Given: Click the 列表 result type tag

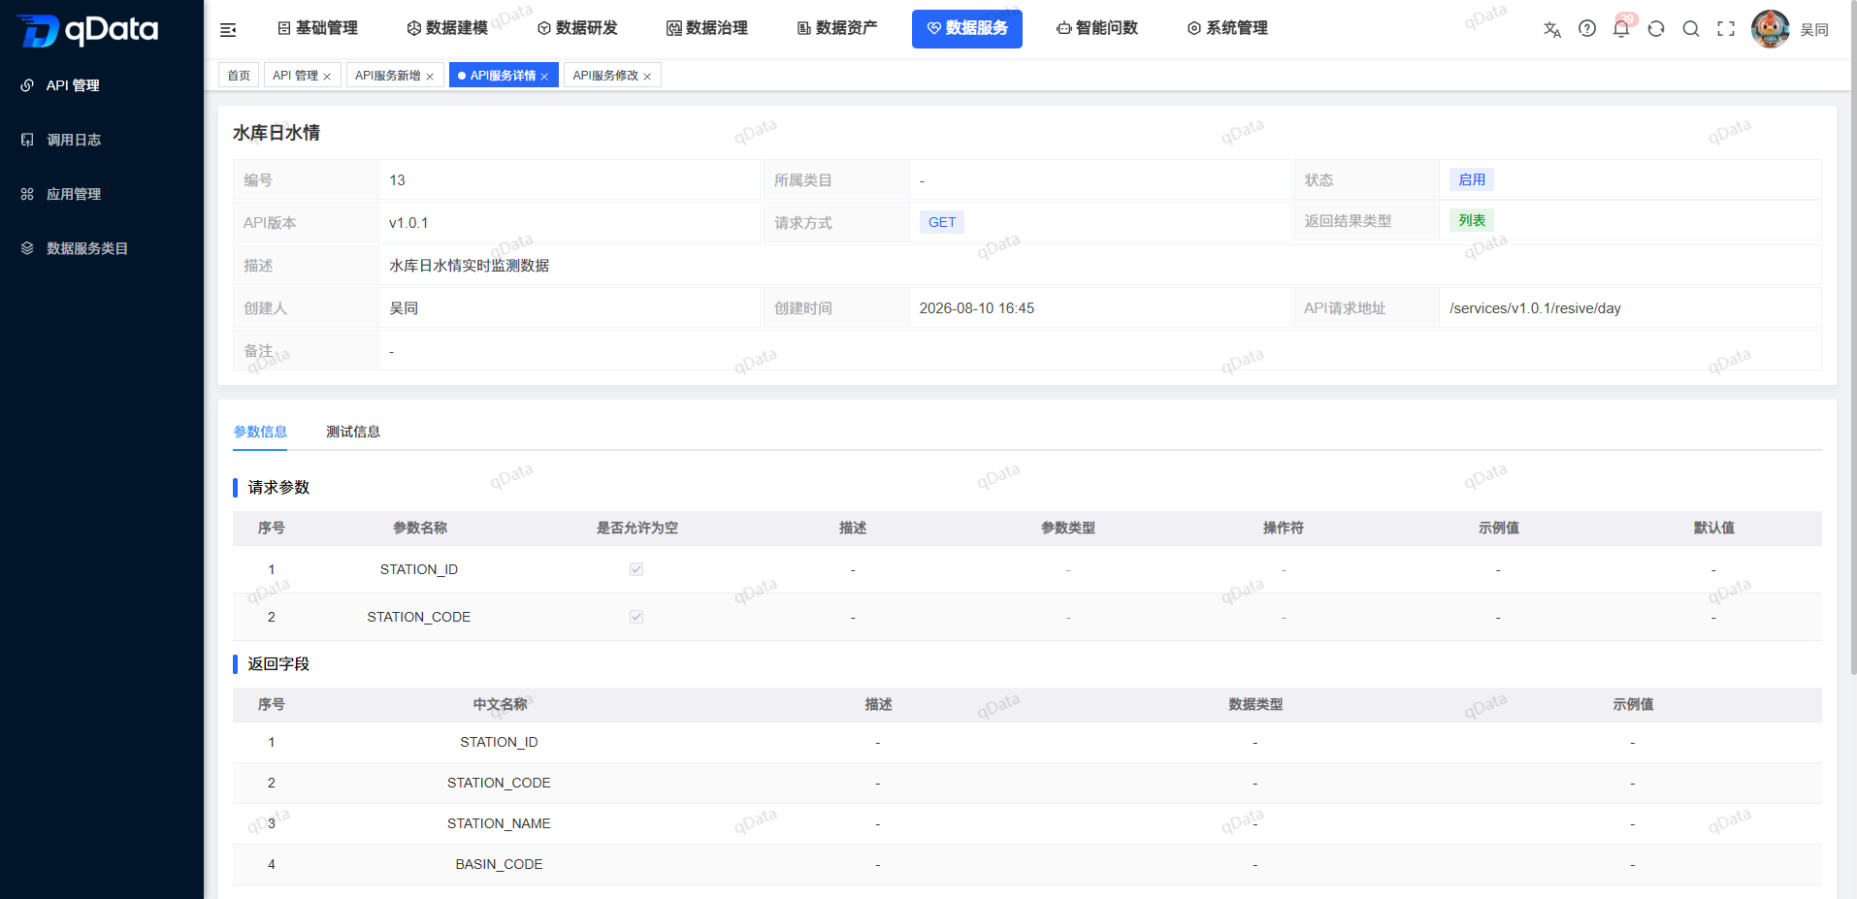Looking at the screenshot, I should (x=1472, y=220).
